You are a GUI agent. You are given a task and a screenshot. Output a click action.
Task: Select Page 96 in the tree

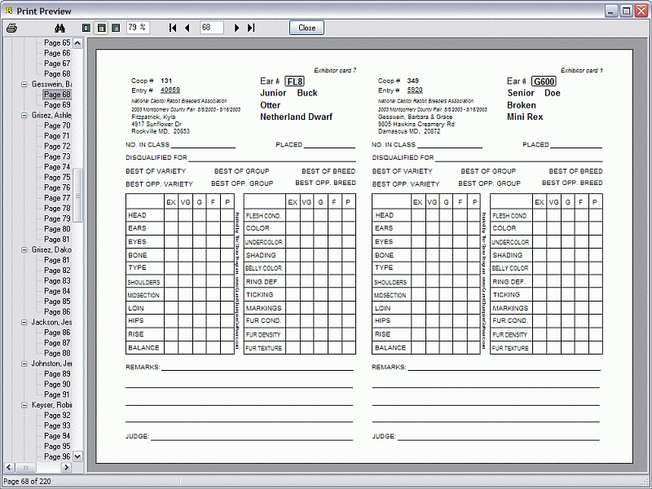57,456
